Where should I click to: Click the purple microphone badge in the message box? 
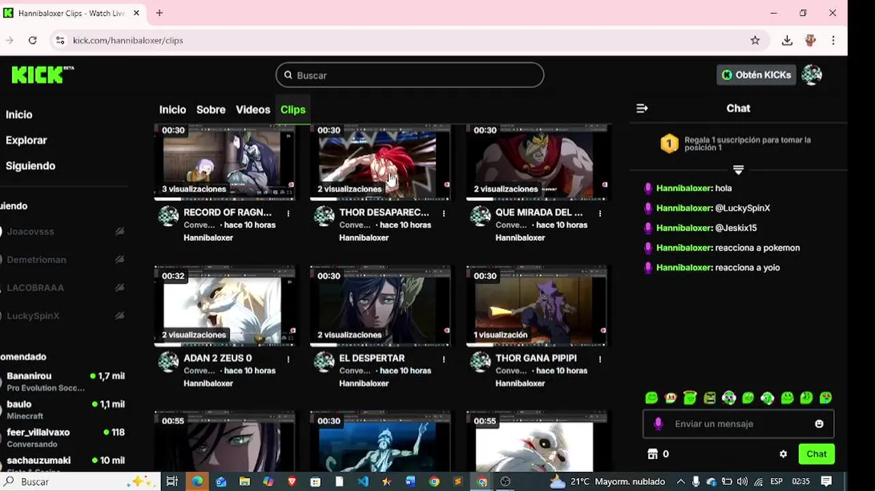(658, 423)
